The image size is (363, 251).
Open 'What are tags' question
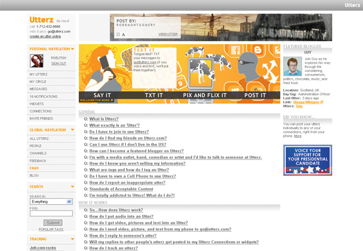click(129, 170)
